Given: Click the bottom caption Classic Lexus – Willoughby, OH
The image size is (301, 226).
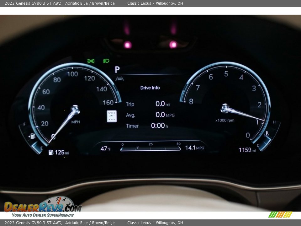Looking at the screenshot, I should pos(155,223).
